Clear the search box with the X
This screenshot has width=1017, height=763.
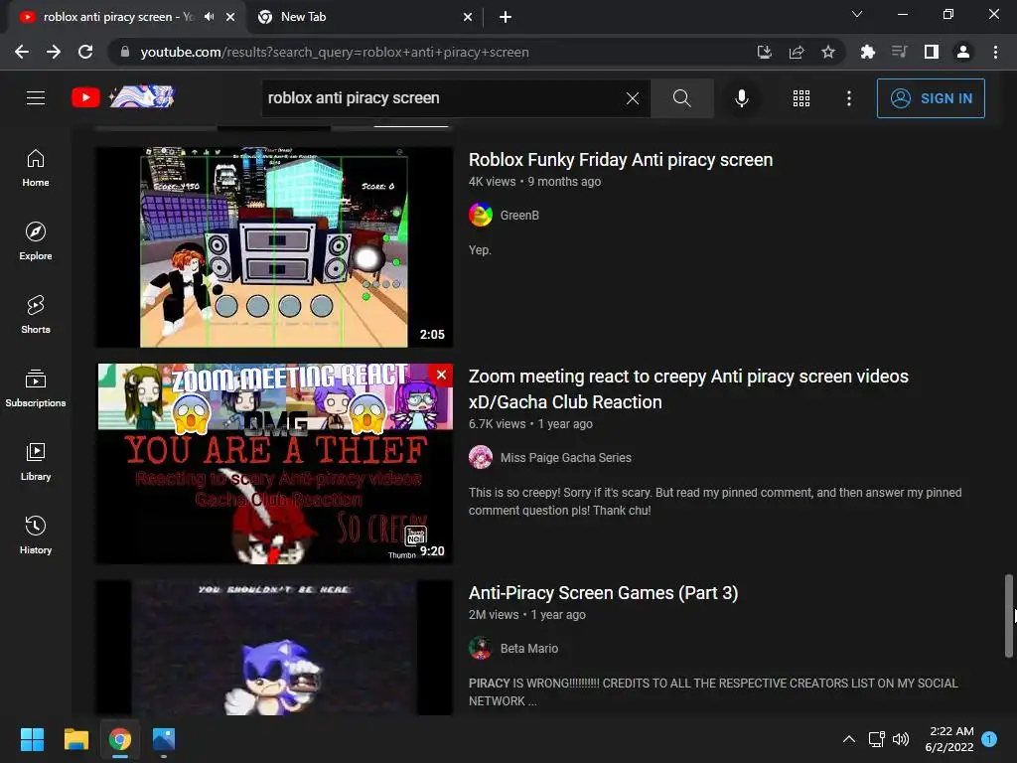click(633, 98)
